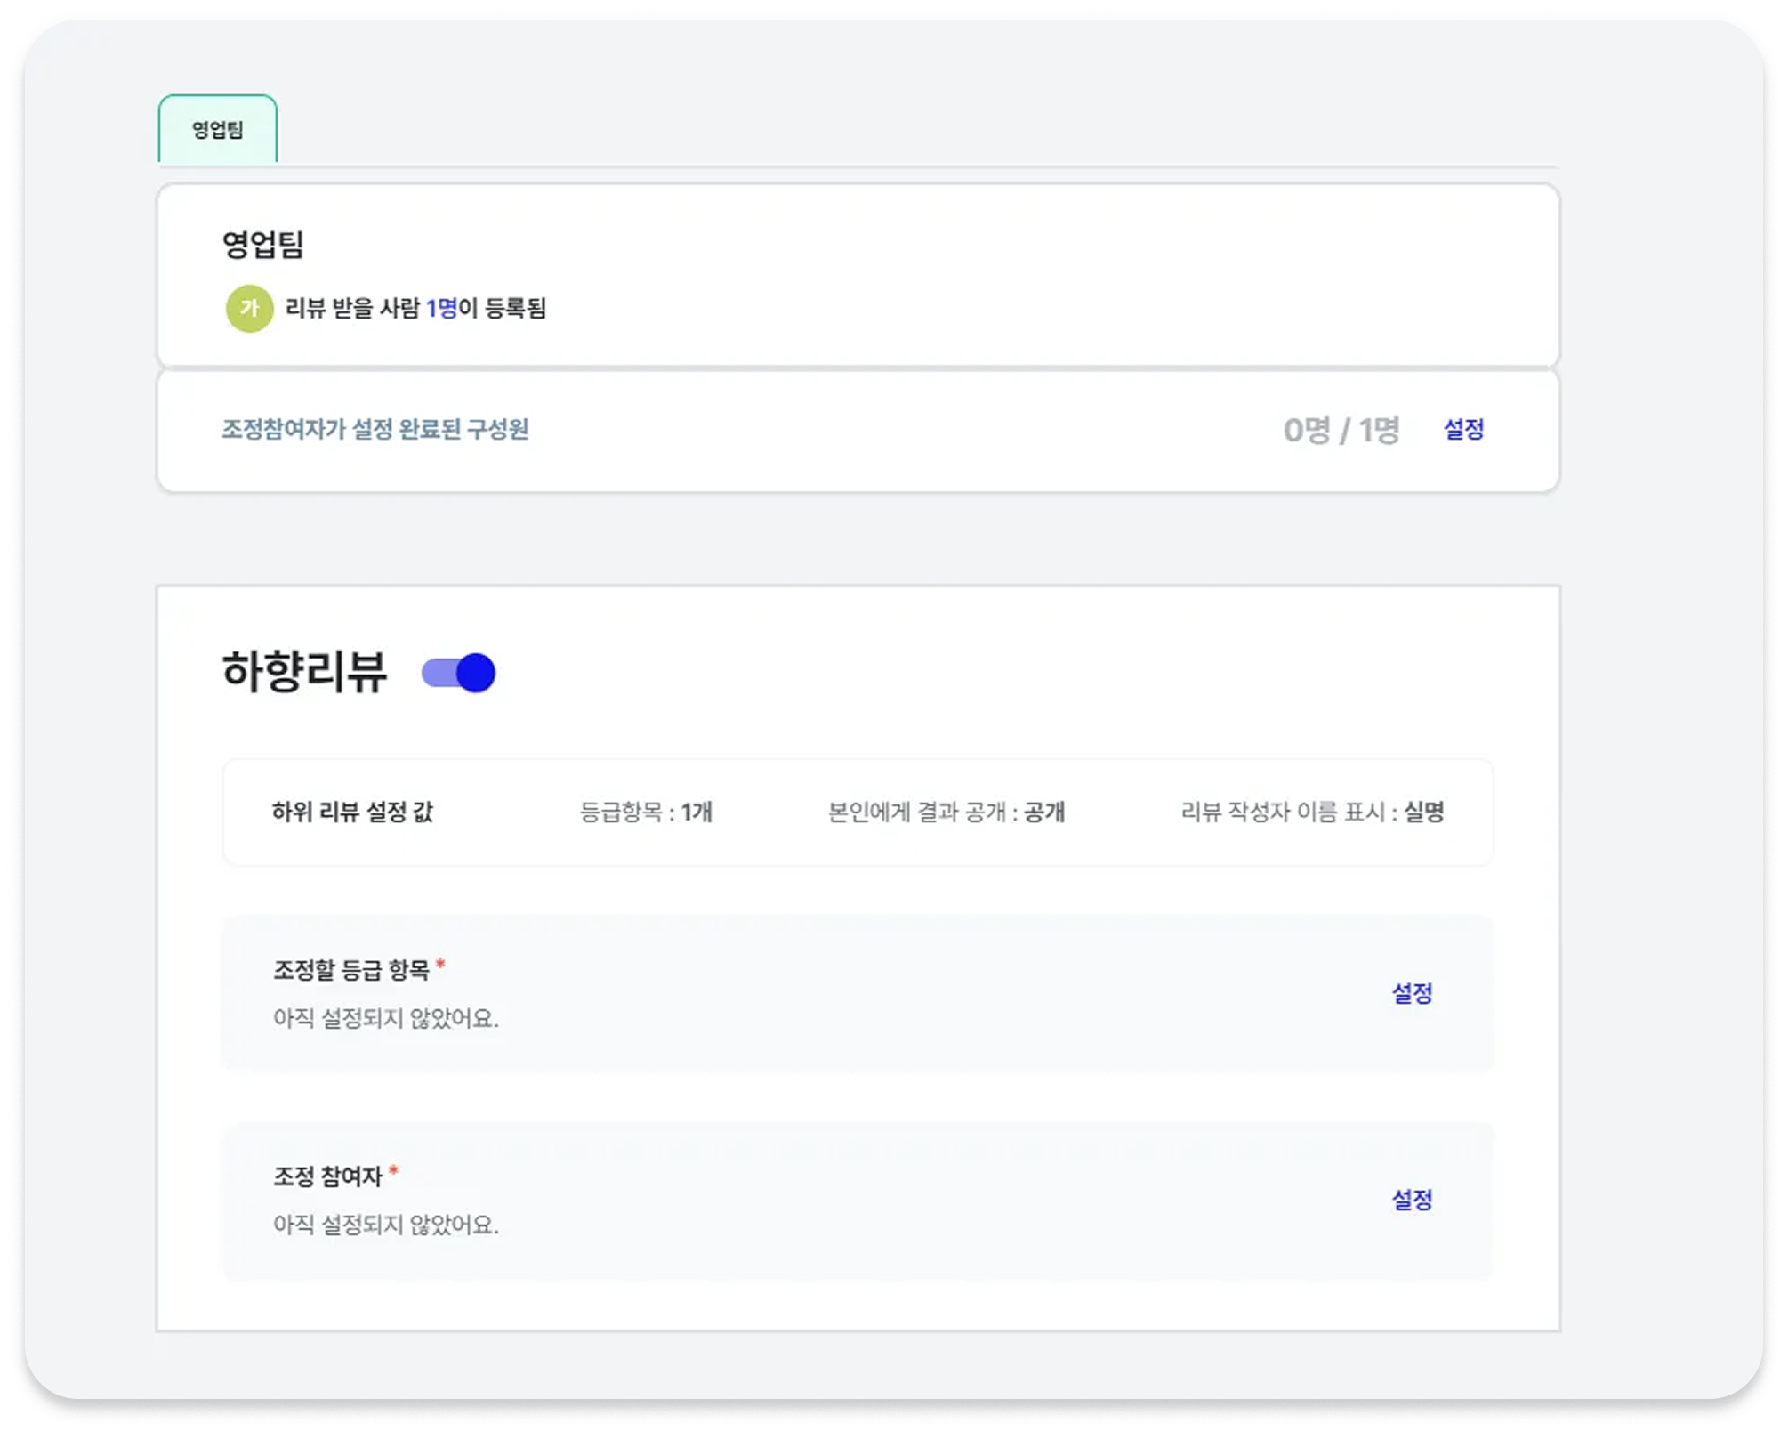Click the green 가 avatar icon
Viewport: 1788px width, 1431px height.
pyautogui.click(x=249, y=308)
